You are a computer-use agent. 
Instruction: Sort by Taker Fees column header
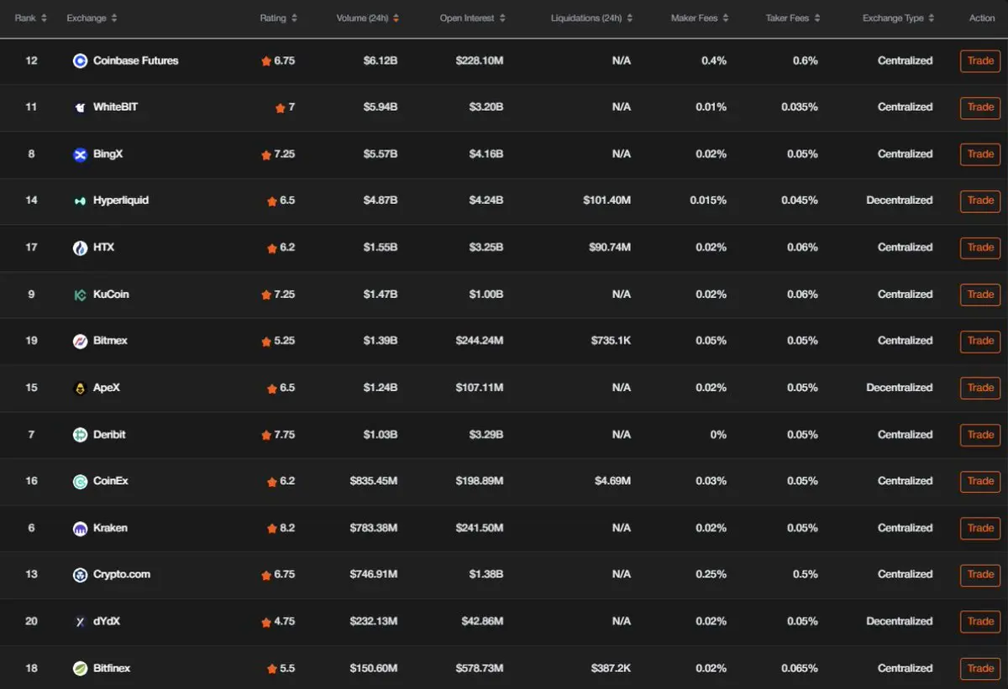794,18
